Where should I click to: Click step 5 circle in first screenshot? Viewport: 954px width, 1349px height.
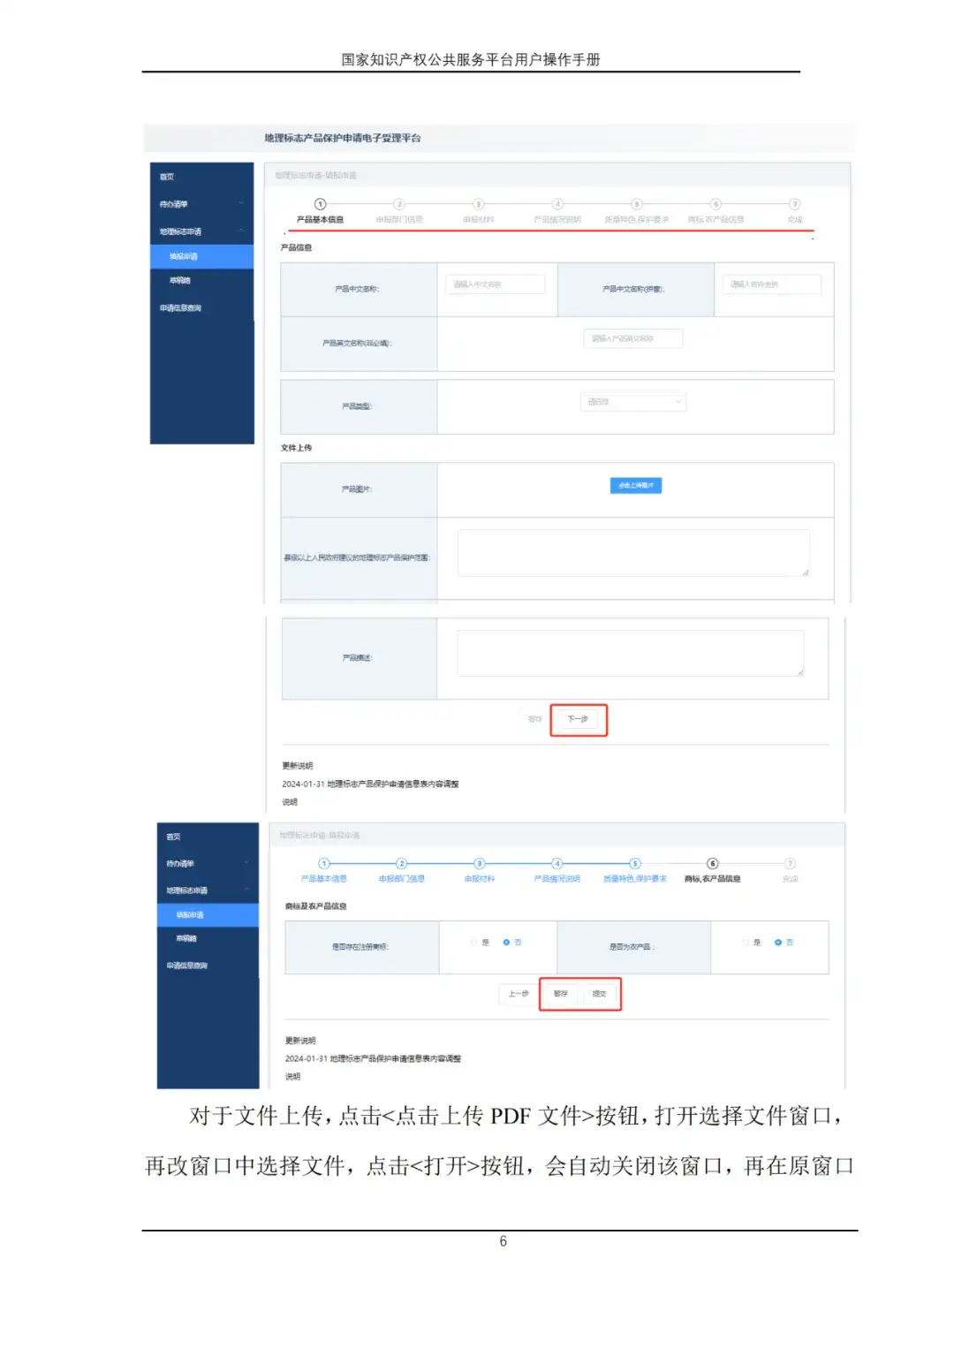pyautogui.click(x=637, y=204)
